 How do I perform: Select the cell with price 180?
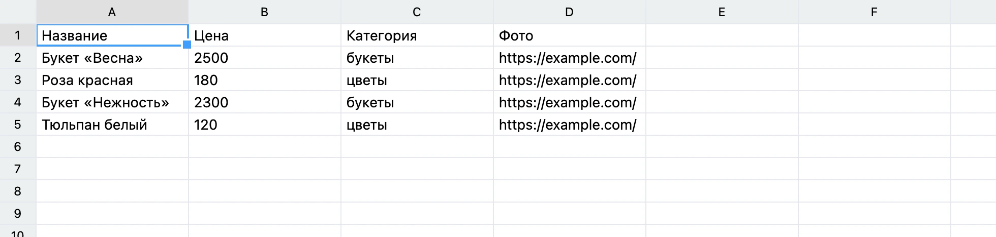pos(265,80)
